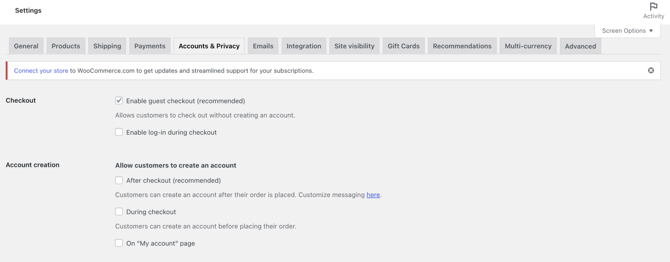Uncheck Enable guest checkout

click(x=119, y=100)
